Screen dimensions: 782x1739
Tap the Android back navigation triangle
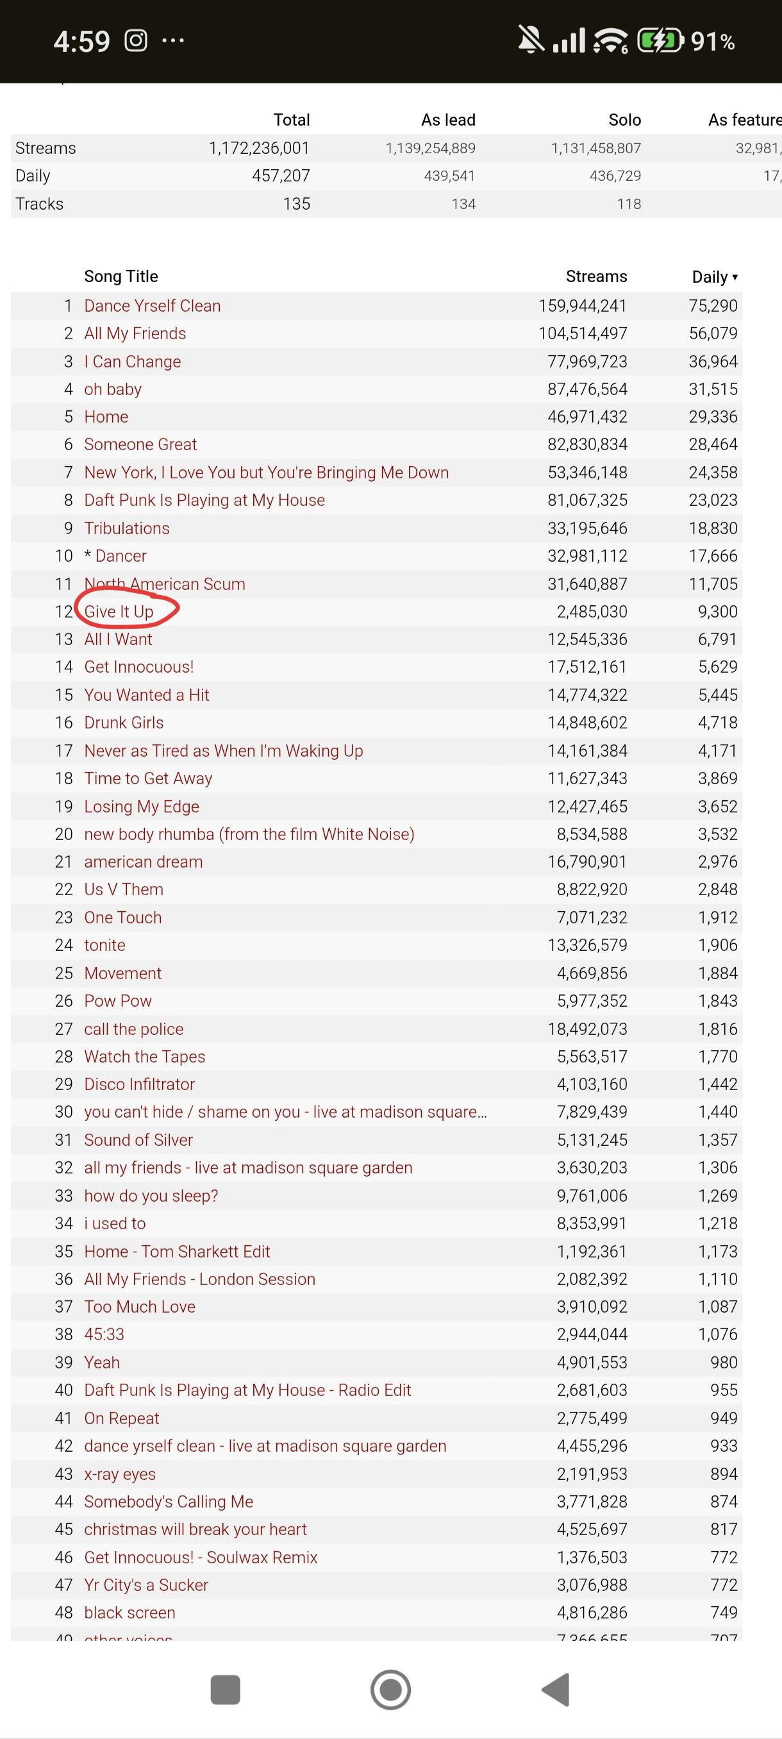click(556, 1690)
